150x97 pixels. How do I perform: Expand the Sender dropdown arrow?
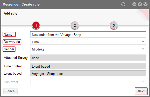tap(143, 49)
